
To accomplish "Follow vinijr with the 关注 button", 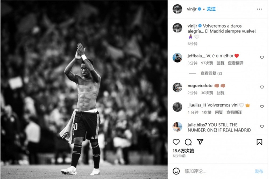I will pos(211,9).
